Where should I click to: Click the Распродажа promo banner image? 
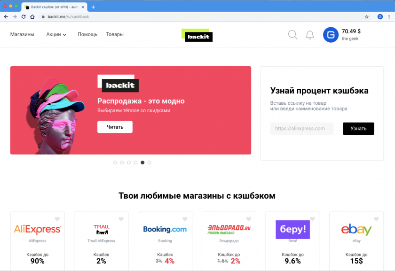click(131, 110)
